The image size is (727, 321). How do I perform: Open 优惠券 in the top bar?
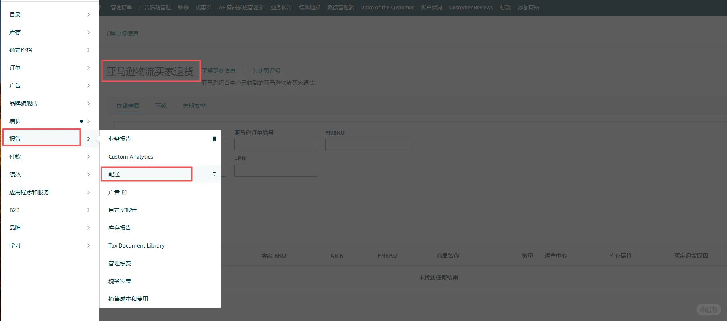click(x=203, y=7)
